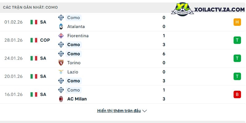
Task: Open the Torino team name
Action: pos(74,63)
